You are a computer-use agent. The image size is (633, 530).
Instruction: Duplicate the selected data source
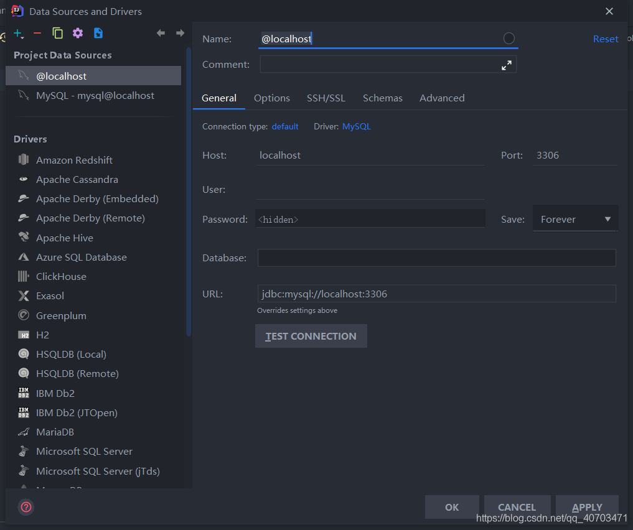coord(58,33)
